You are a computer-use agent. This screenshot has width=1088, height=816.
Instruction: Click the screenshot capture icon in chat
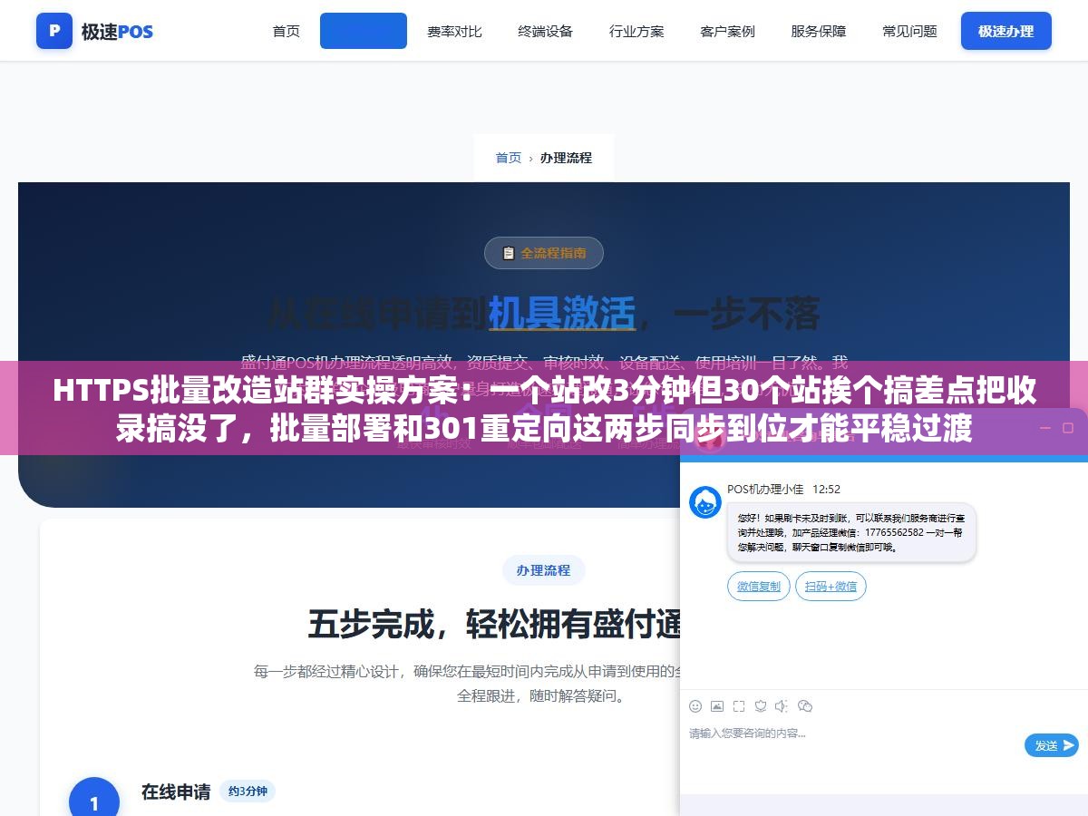click(739, 706)
